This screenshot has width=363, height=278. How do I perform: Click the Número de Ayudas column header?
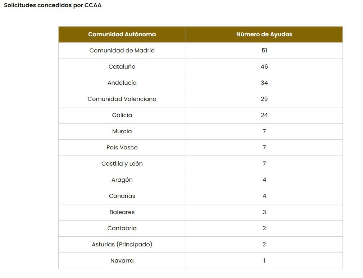264,34
